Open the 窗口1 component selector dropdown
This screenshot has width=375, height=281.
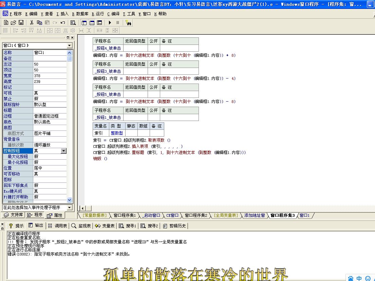[70, 46]
